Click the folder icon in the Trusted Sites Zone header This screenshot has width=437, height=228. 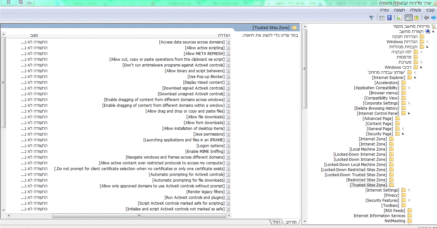click(294, 28)
